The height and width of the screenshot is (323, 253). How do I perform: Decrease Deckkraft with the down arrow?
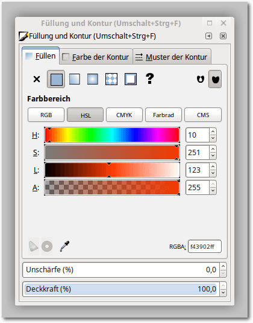click(223, 293)
